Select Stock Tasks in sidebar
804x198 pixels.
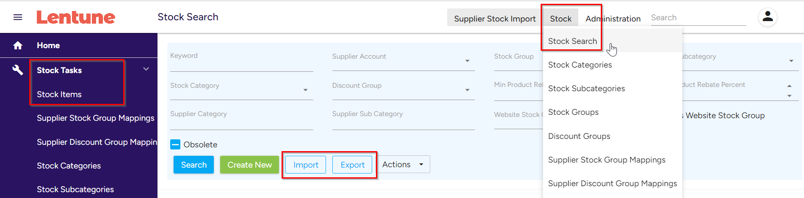59,70
